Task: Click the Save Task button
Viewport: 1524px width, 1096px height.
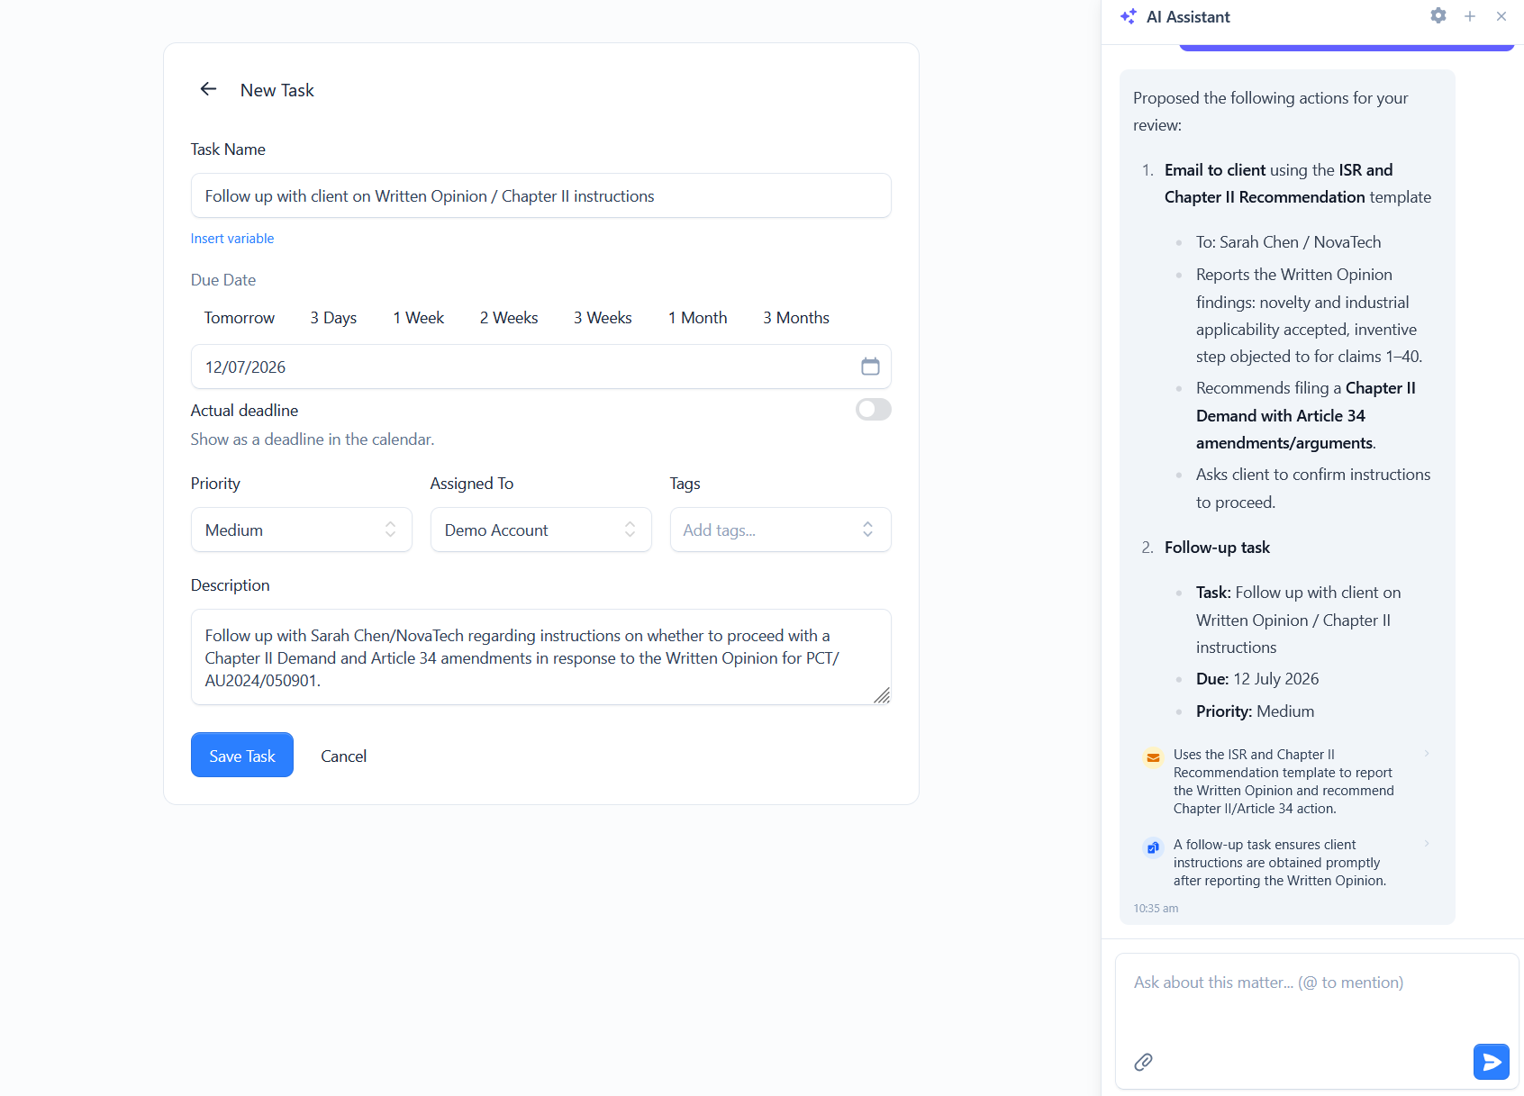Action: (x=242, y=755)
